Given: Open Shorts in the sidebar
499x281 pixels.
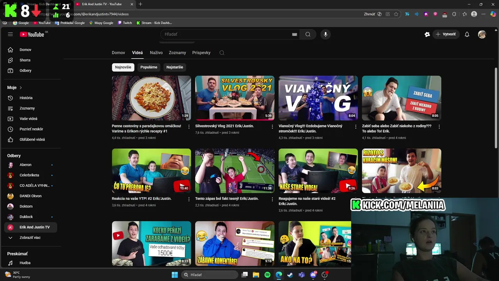Looking at the screenshot, I should [x=30, y=60].
